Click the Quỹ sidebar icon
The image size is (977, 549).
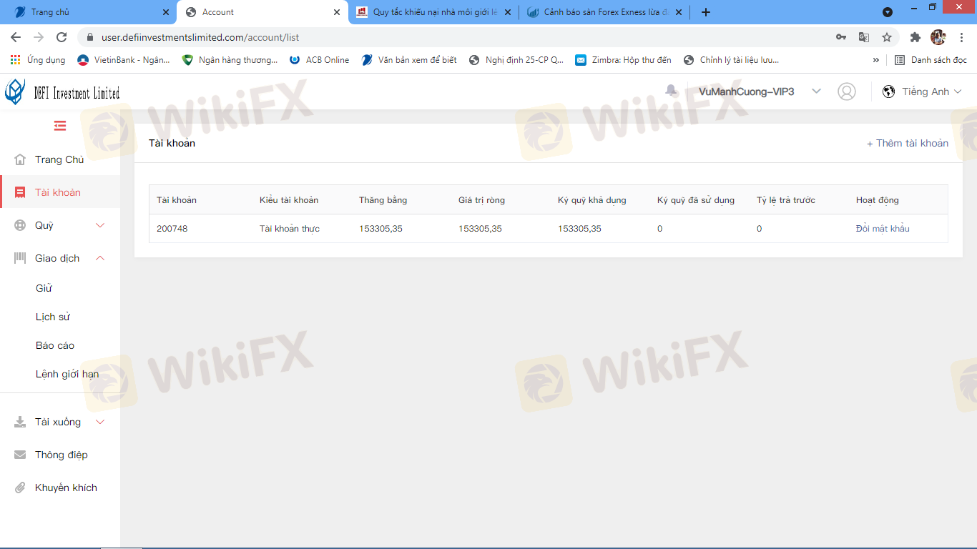coord(20,225)
